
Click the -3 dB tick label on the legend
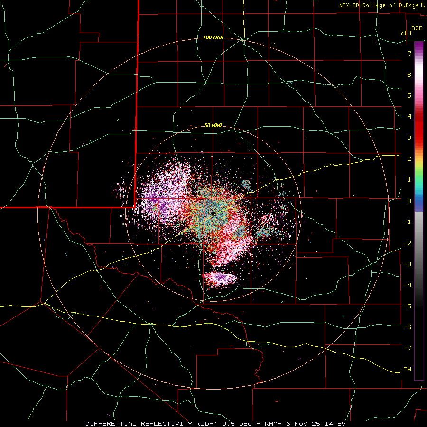tap(408, 264)
